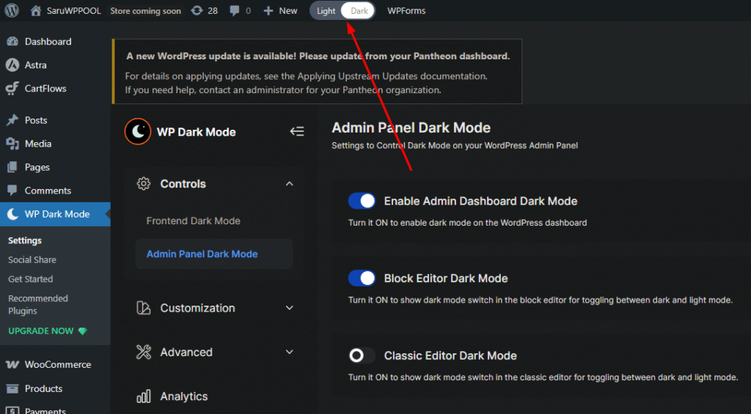The height and width of the screenshot is (414, 751).
Task: Click the Posts pin icon in sidebar
Action: pos(12,120)
